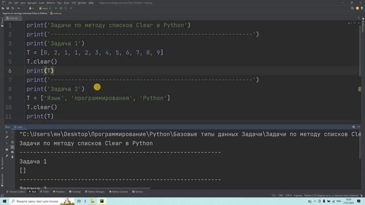This screenshot has width=365, height=205.
Task: Click Windows Start button
Action: [5, 201]
